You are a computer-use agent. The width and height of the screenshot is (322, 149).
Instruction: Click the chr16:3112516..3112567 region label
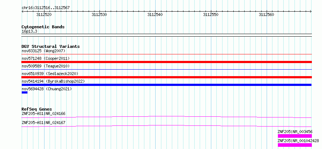(46, 8)
